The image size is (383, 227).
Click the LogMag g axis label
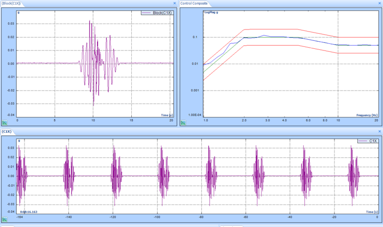(212, 12)
